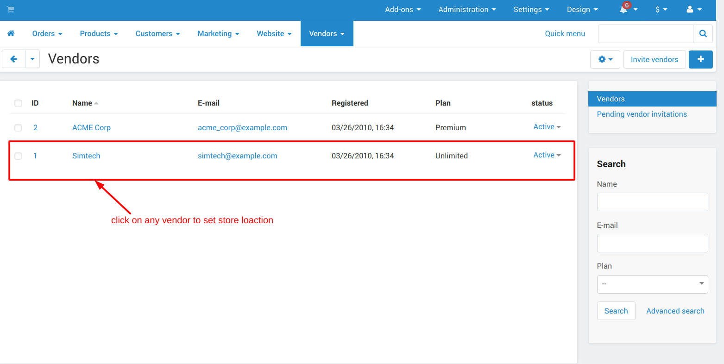
Task: Focus the Name search field
Action: click(652, 202)
